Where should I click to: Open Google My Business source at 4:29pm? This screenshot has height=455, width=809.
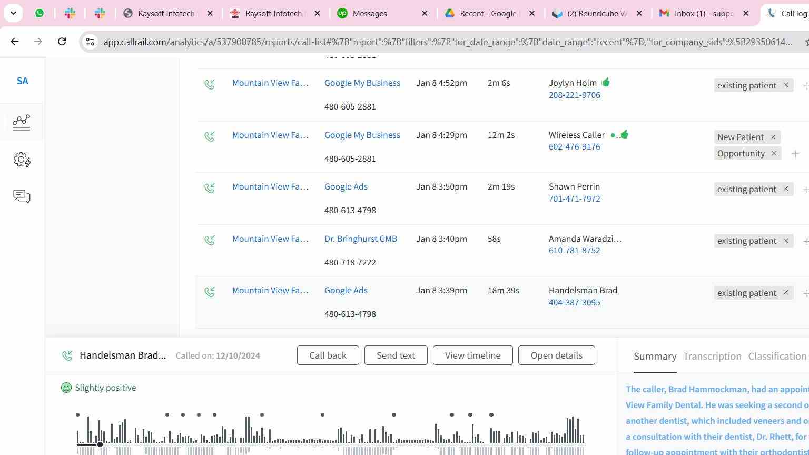(x=362, y=135)
